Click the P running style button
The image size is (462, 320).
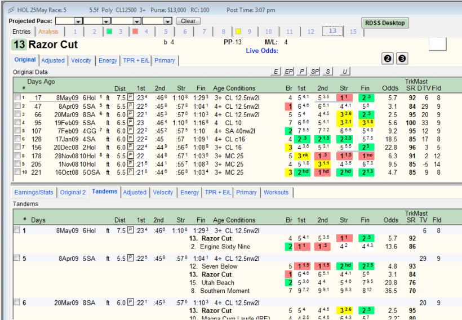coord(302,72)
